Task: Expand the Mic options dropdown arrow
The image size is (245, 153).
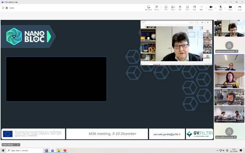Action: click(x=225, y=8)
